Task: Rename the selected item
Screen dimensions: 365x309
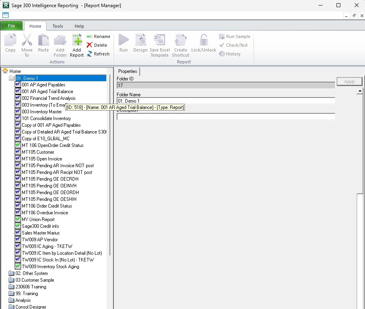Action: (x=98, y=36)
